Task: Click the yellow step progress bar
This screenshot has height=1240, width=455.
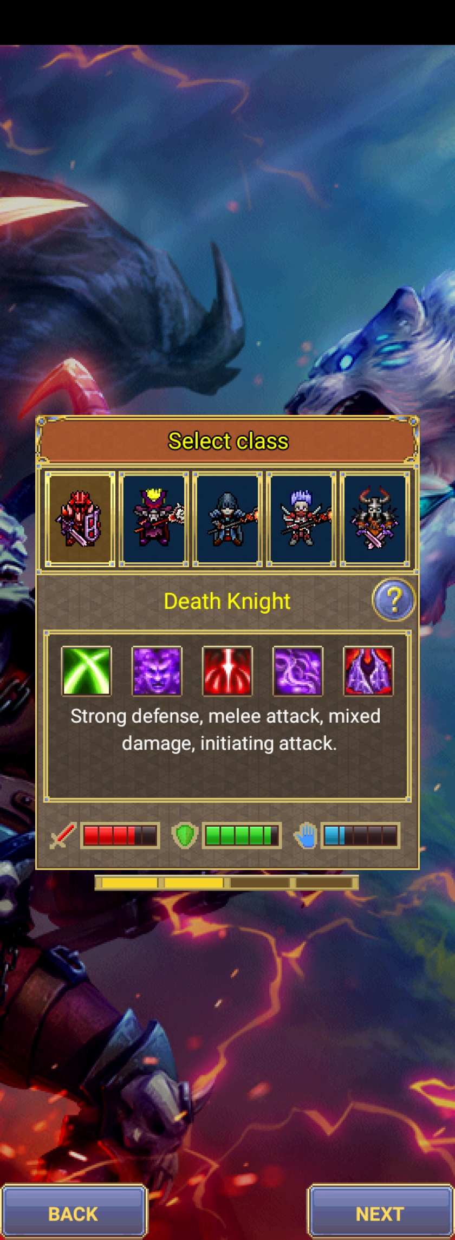Action: (227, 882)
